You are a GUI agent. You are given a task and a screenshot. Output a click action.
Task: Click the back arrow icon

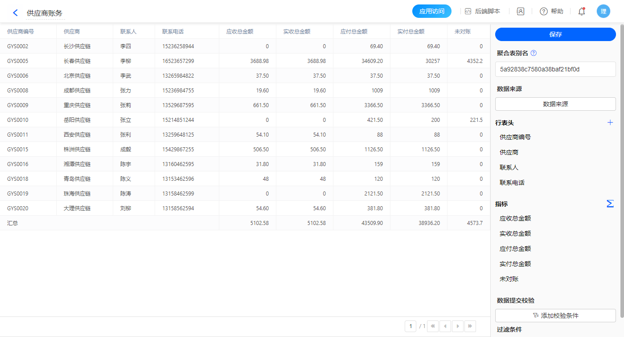(15, 12)
